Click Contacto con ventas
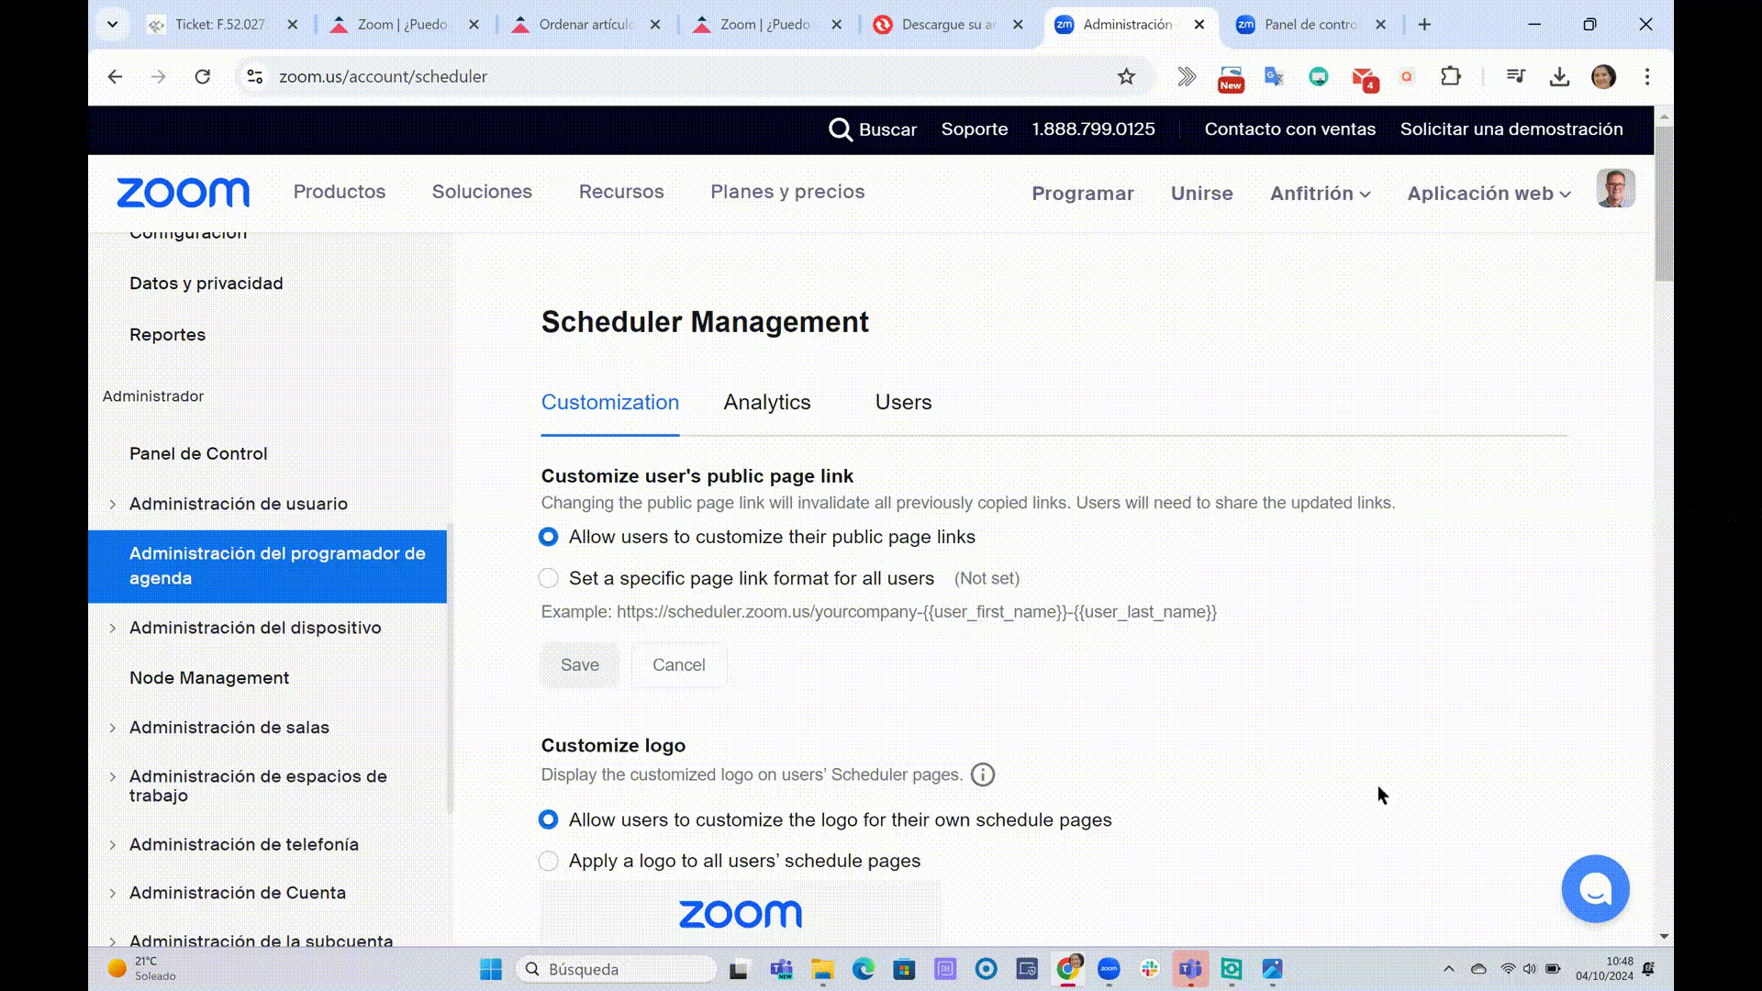Viewport: 1762px width, 991px height. tap(1290, 129)
